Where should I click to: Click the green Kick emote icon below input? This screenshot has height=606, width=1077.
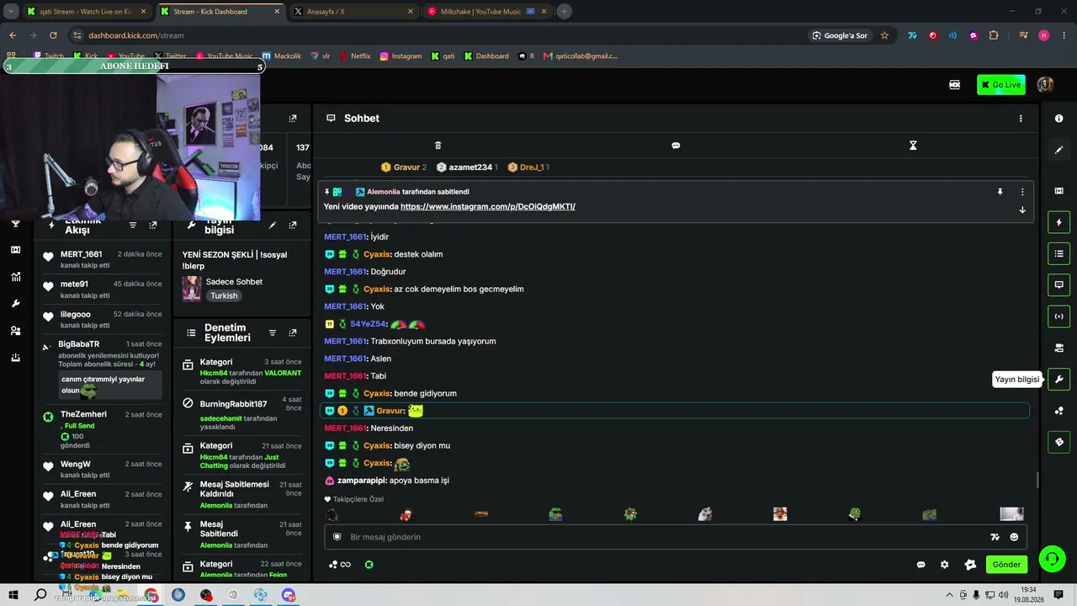point(369,565)
